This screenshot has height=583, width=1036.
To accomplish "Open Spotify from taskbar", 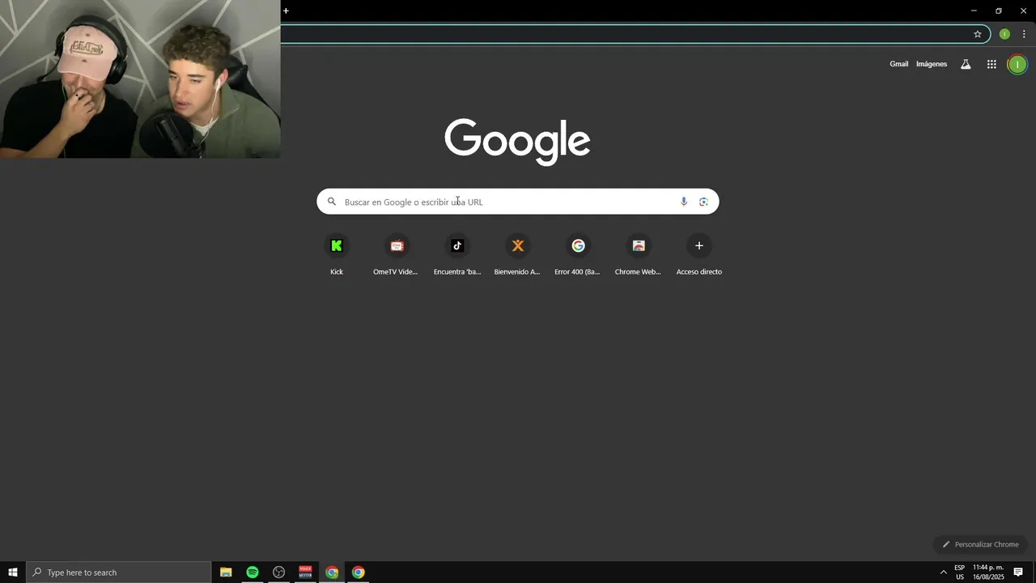I will 253,572.
